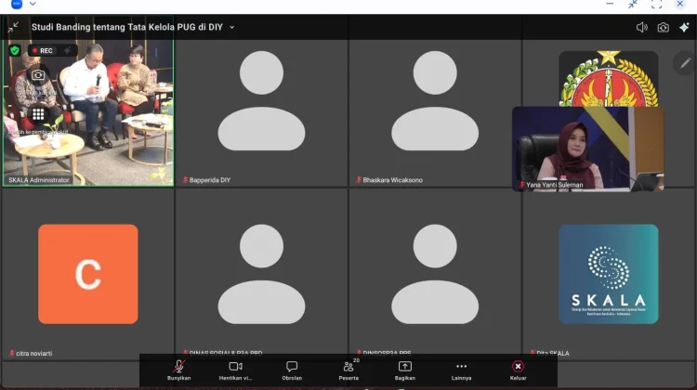Leave meeting with Keluar button
Screen dimensions: 697x390
coord(518,370)
